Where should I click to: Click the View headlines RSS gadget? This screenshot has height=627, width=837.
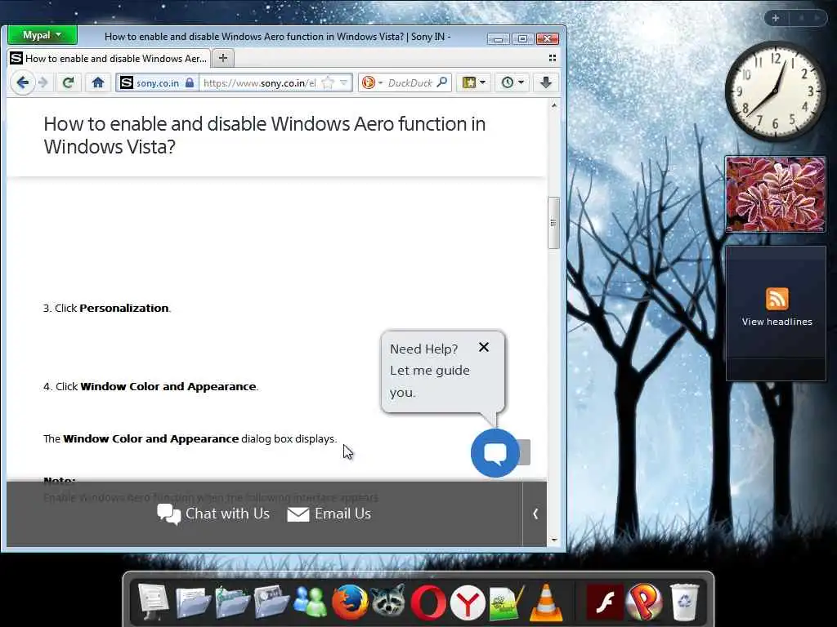777,313
